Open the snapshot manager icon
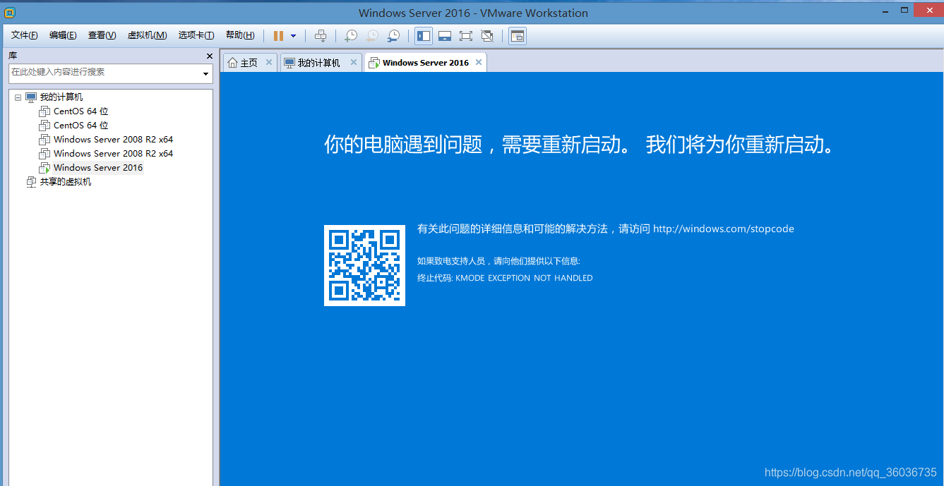 click(393, 35)
